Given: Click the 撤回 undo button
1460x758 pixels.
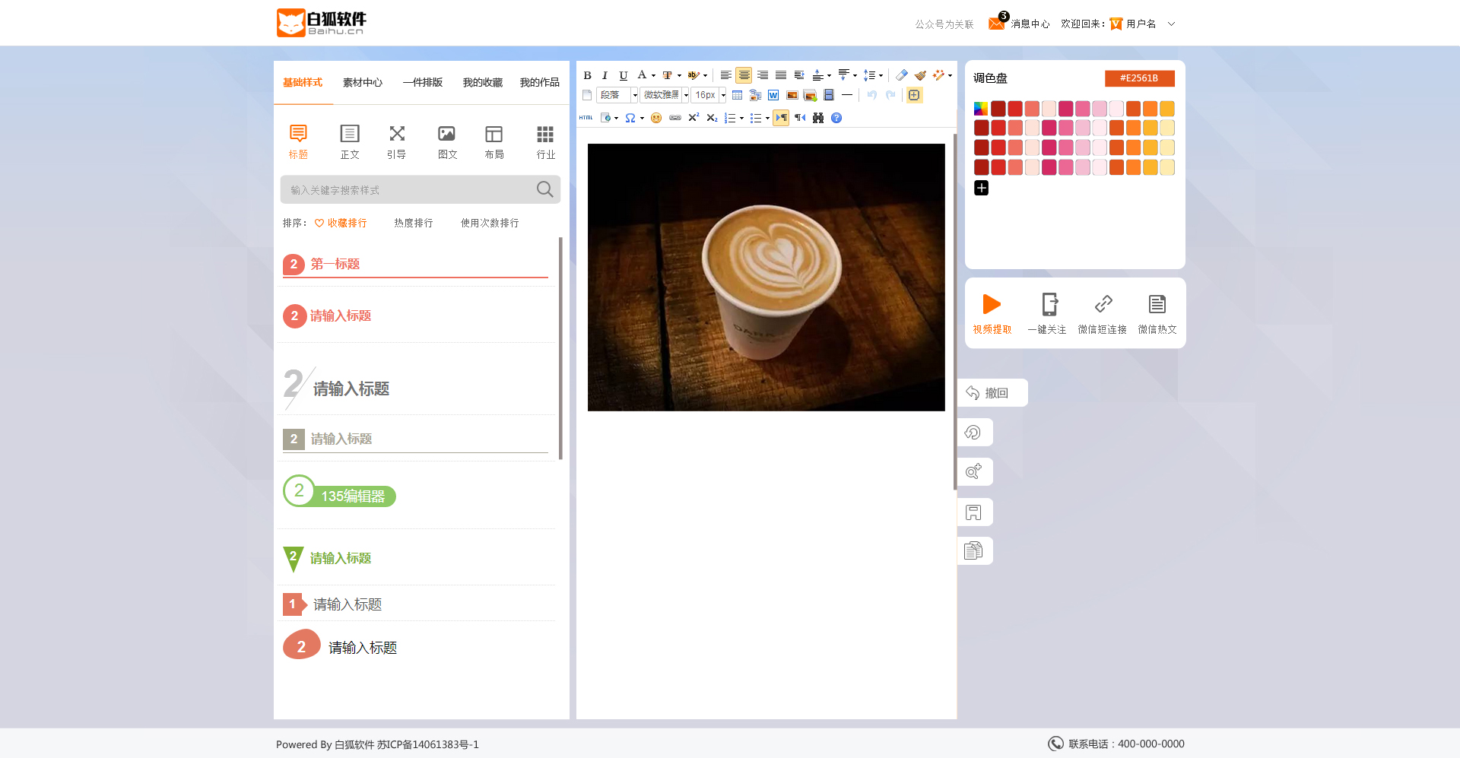Looking at the screenshot, I should coord(992,393).
